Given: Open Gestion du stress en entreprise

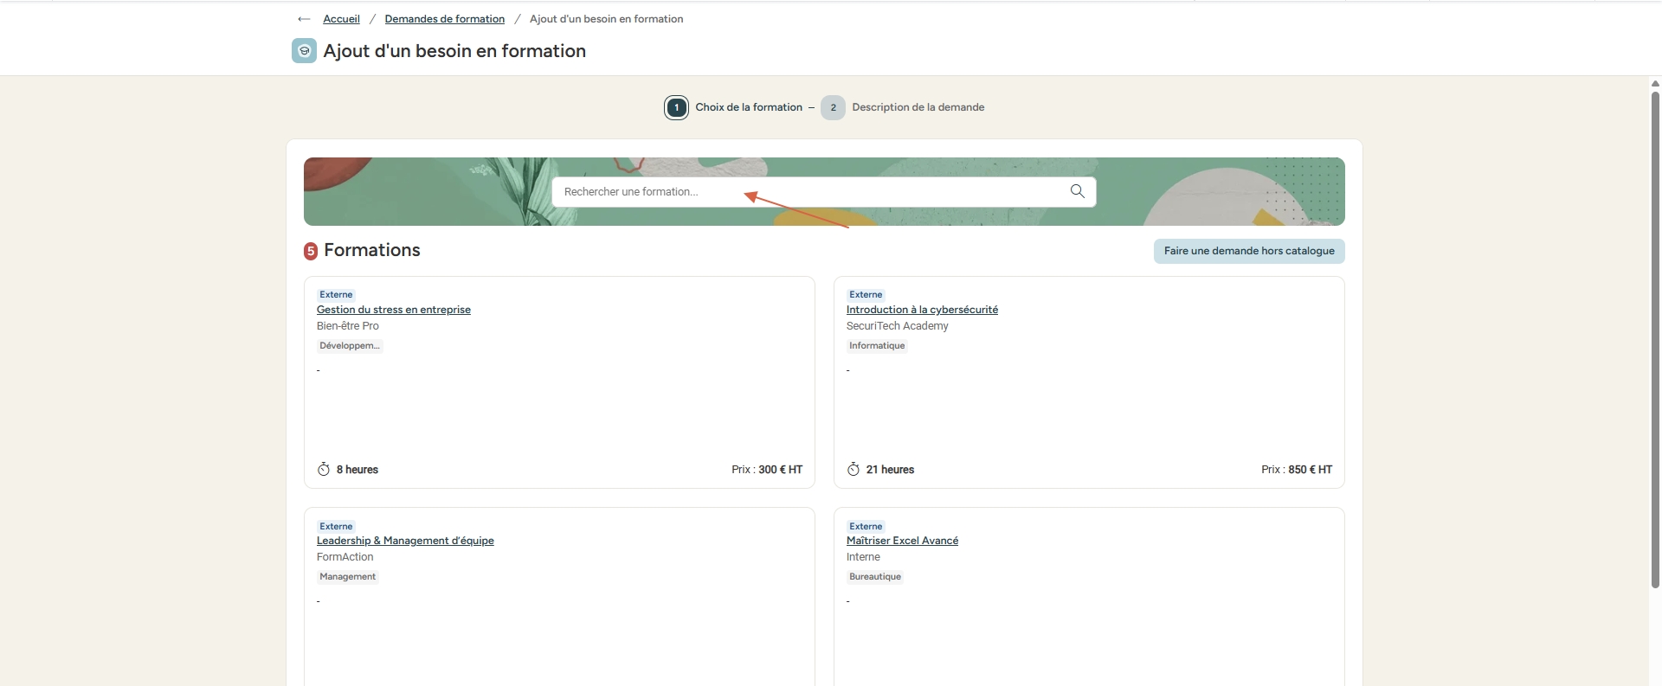Looking at the screenshot, I should [394, 310].
